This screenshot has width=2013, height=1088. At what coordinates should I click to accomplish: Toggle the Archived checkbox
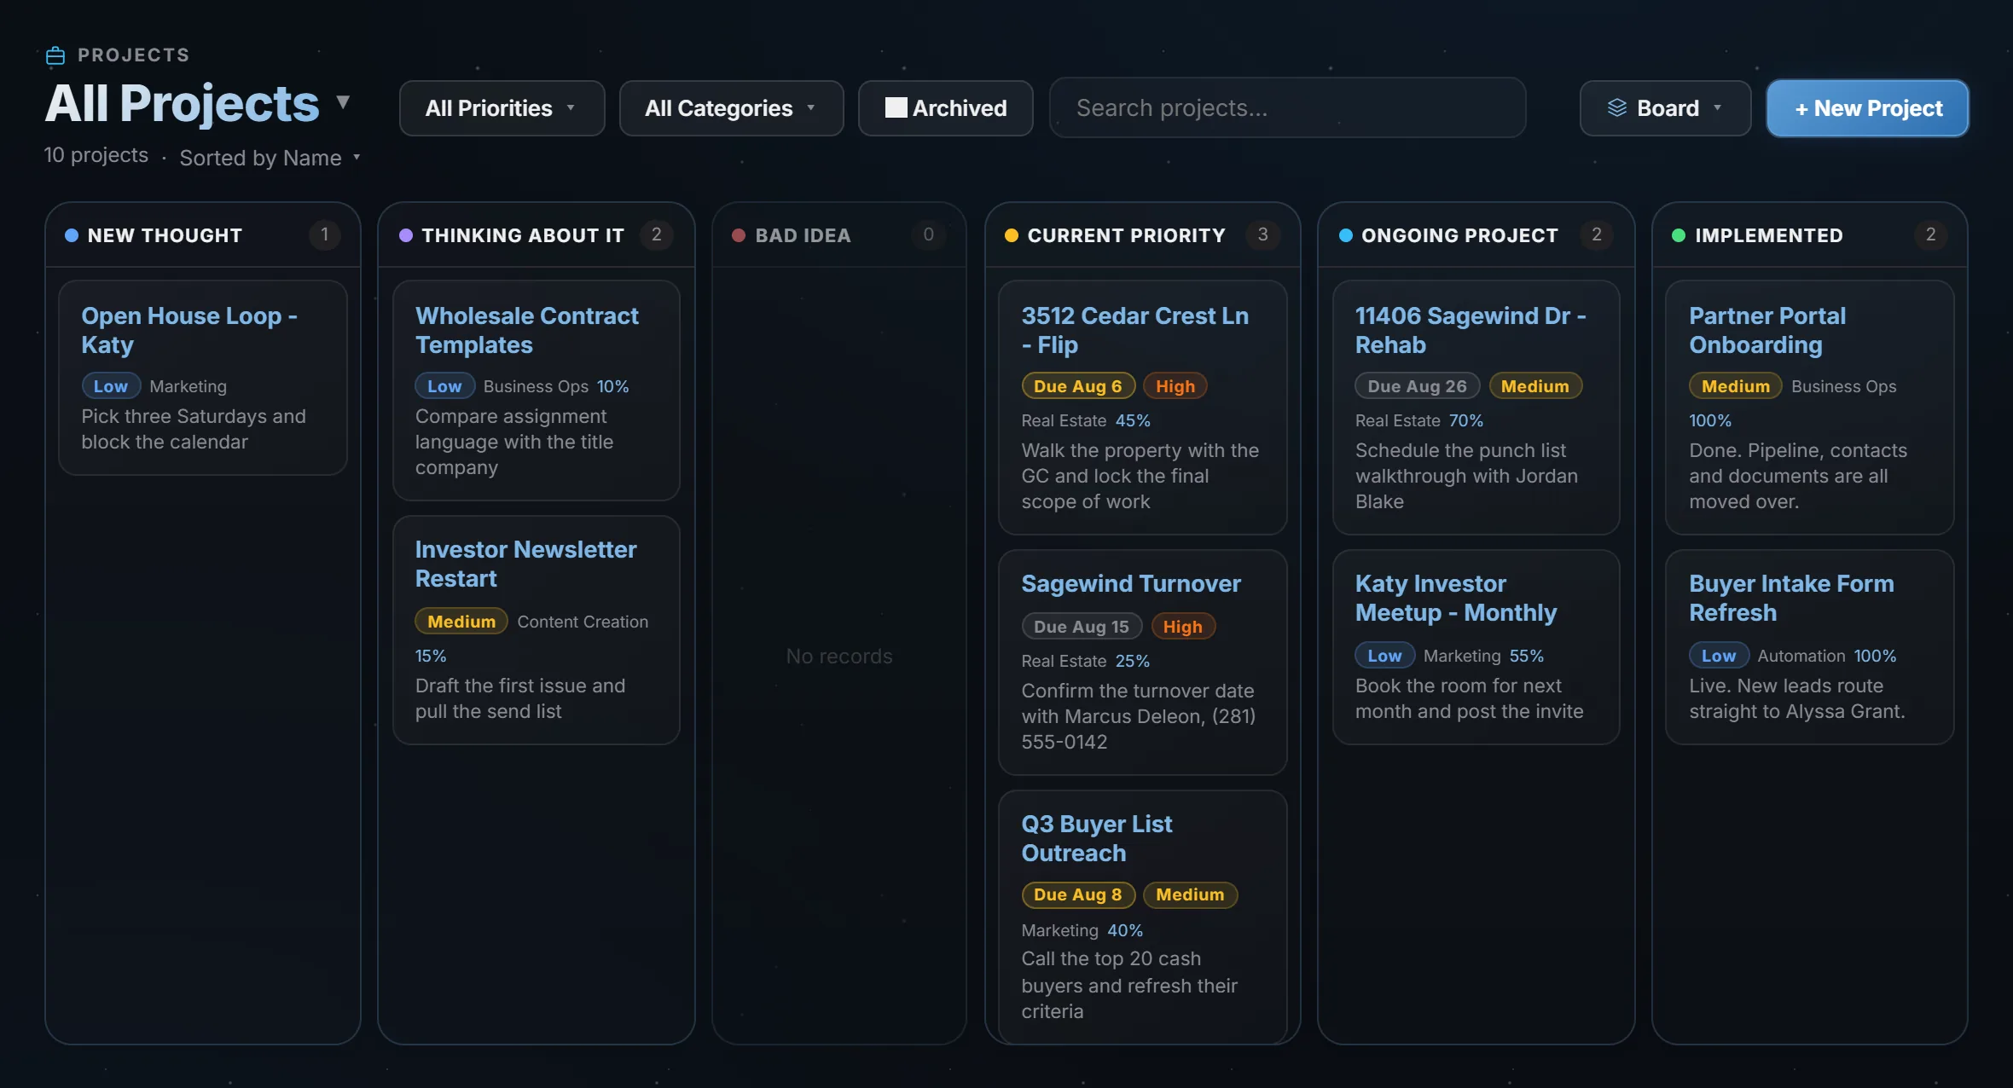click(x=896, y=107)
